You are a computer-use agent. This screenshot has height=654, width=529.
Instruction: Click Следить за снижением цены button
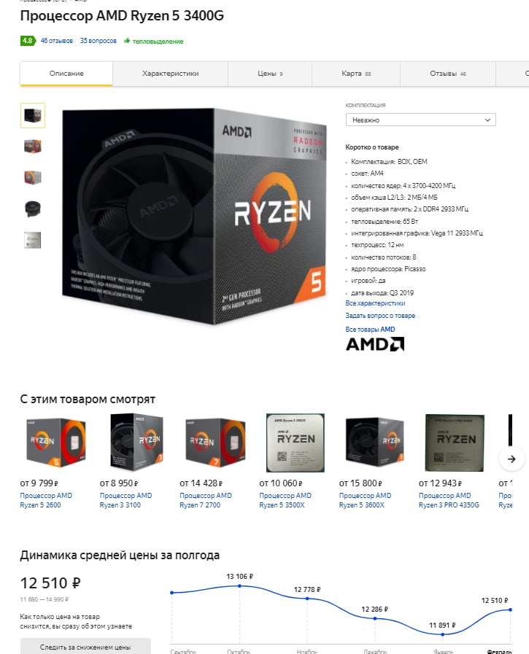pyautogui.click(x=85, y=647)
